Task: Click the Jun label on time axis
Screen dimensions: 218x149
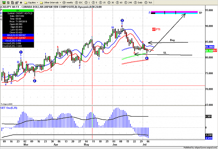Action: coord(115,144)
